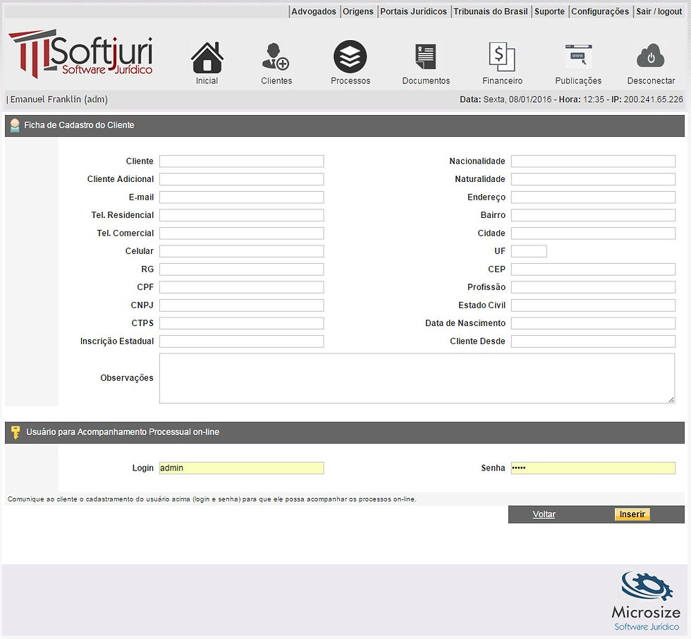Open the Suporte menu

click(549, 11)
